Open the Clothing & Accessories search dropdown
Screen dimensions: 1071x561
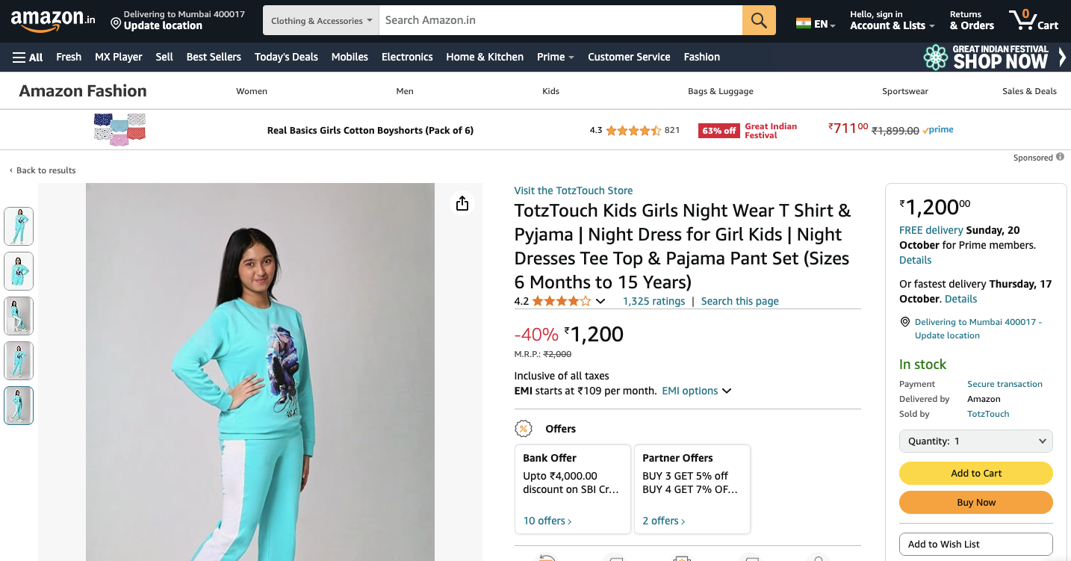click(321, 20)
